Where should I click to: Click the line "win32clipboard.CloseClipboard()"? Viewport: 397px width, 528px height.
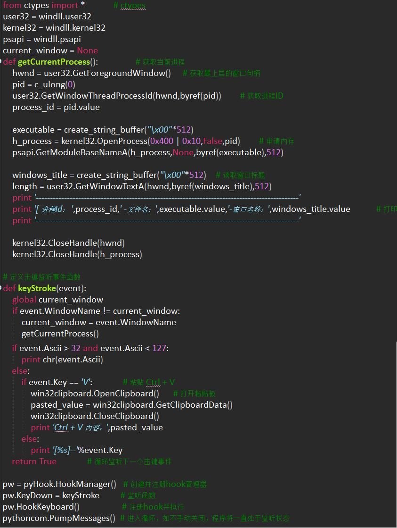(95, 416)
